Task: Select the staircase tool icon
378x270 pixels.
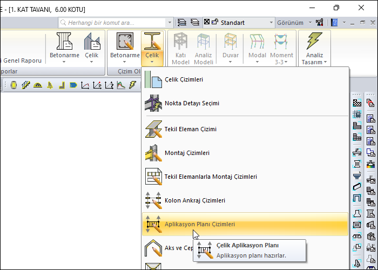Action: (25, 85)
